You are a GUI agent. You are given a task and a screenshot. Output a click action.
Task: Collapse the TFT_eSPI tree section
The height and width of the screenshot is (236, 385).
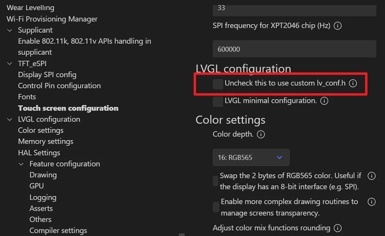[x=10, y=64]
